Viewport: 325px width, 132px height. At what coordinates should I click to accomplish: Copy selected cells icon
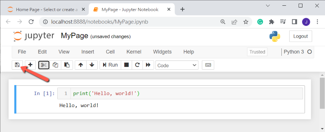point(55,65)
